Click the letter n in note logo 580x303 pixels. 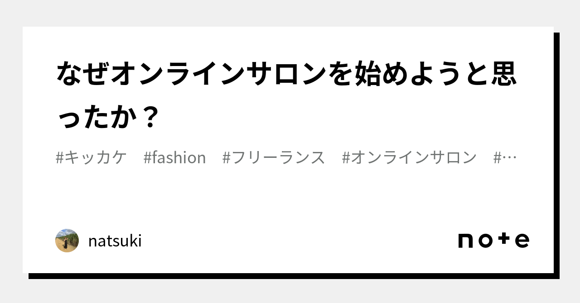[466, 241]
